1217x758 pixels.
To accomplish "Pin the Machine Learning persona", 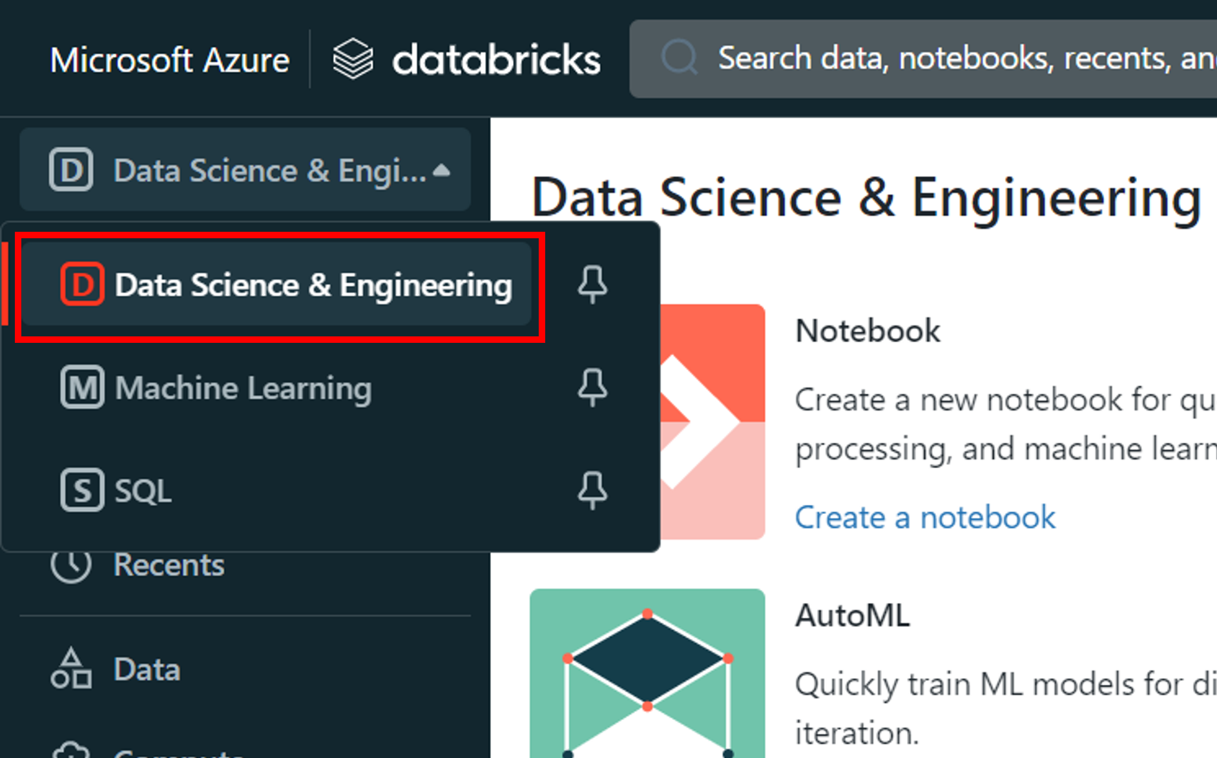I will (592, 387).
